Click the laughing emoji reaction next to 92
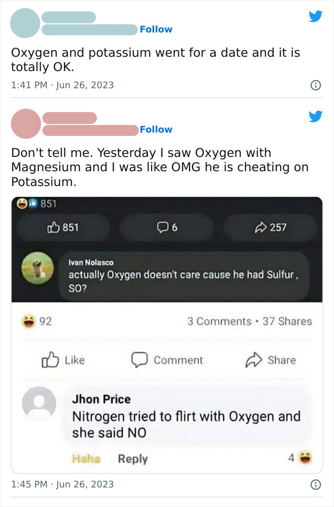The width and height of the screenshot is (334, 507). (x=28, y=321)
